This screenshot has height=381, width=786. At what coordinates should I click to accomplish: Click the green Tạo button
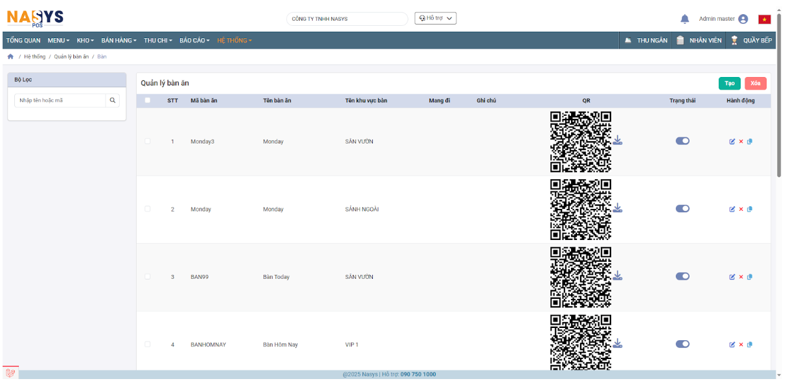[x=729, y=83]
